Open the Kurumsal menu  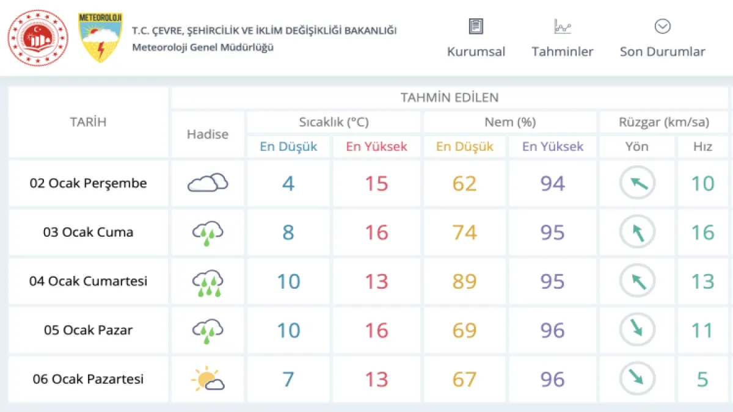pos(476,52)
